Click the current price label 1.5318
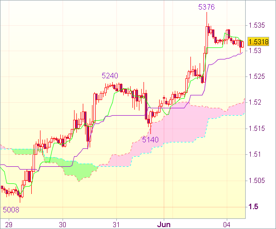This screenshot has width=276, height=229. (258, 42)
